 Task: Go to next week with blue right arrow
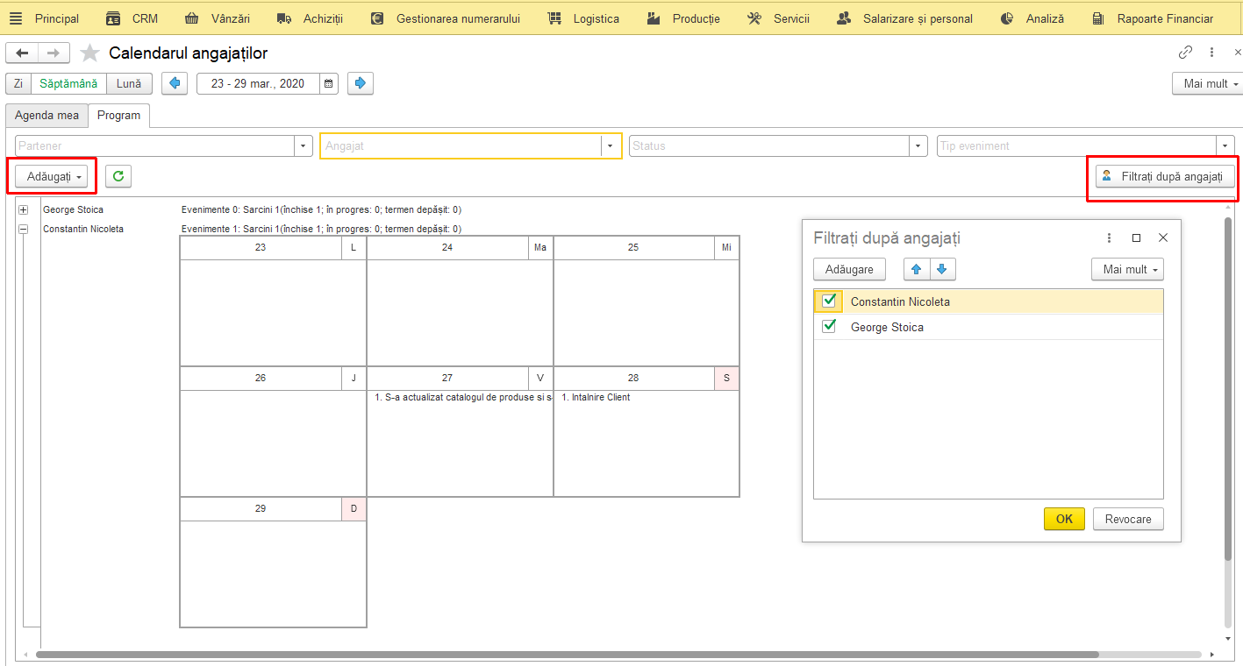(361, 83)
